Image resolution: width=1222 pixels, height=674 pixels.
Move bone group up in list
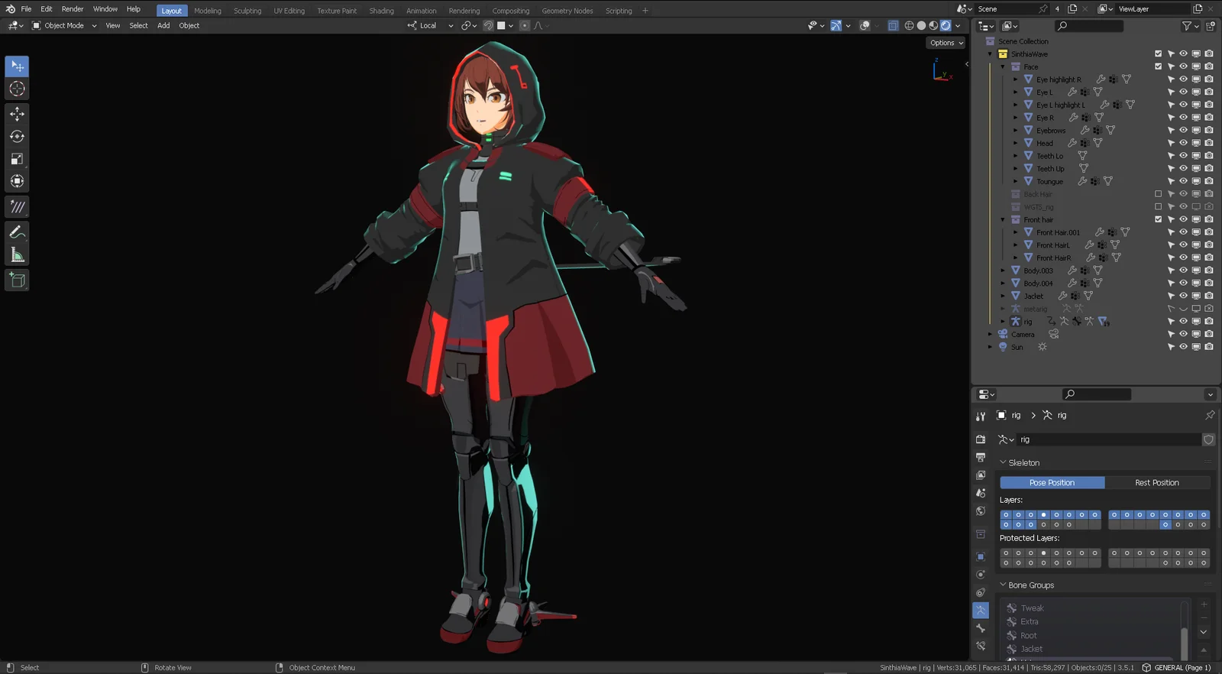(1204, 650)
